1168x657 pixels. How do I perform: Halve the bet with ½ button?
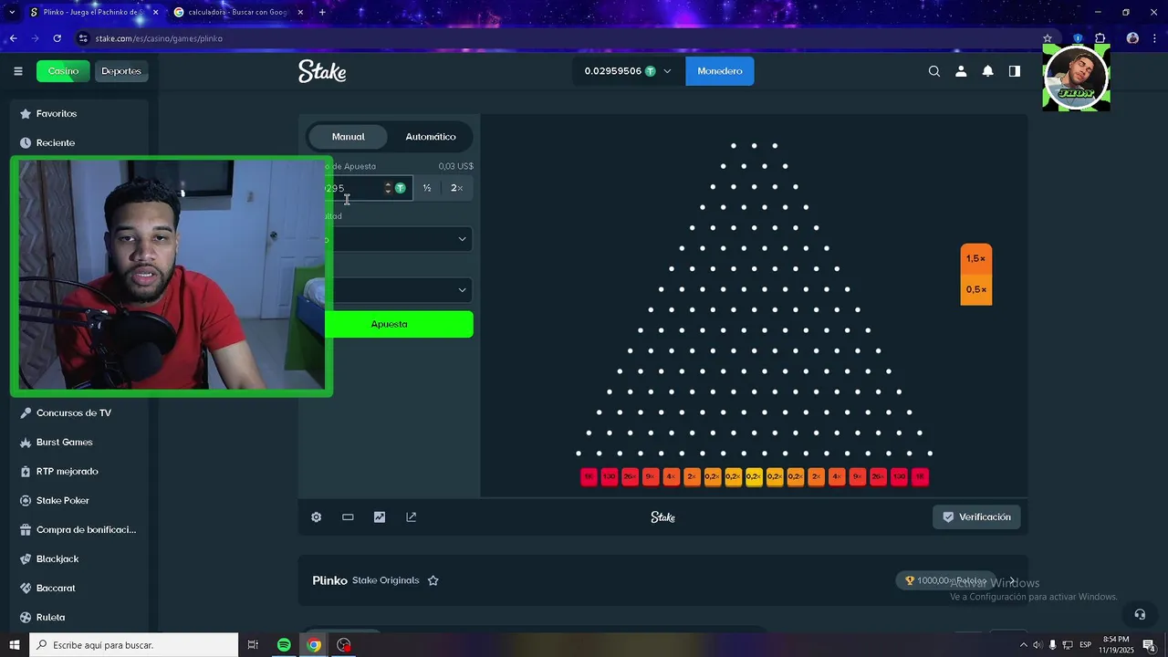427,188
